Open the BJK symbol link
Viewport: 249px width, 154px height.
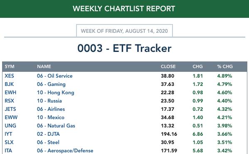point(9,84)
